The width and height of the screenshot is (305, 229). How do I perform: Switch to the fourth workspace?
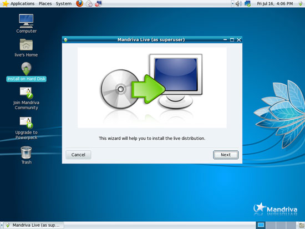pyautogui.click(x=291, y=225)
